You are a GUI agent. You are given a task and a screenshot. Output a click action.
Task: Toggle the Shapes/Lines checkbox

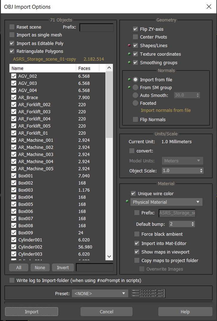coord(135,45)
